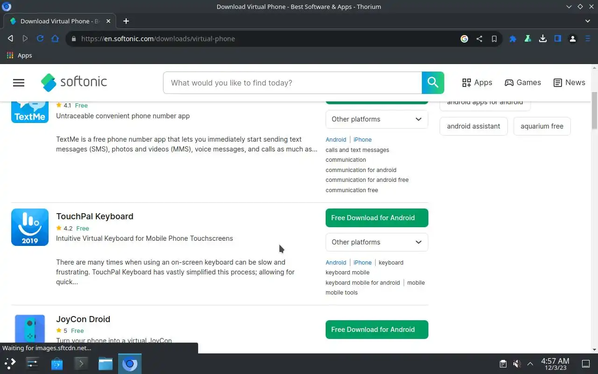Open the tab search dropdown arrow

click(x=588, y=21)
